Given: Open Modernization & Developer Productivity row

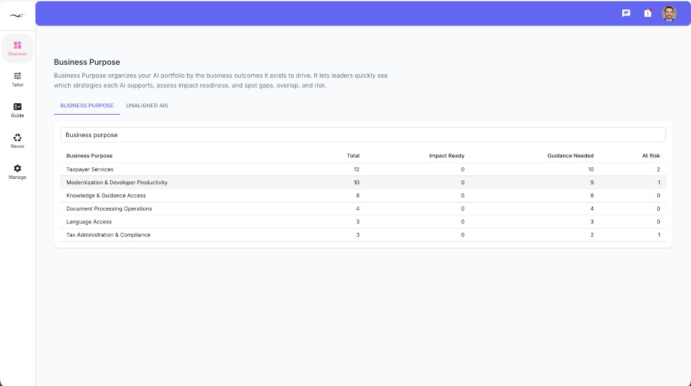Looking at the screenshot, I should 362,182.
